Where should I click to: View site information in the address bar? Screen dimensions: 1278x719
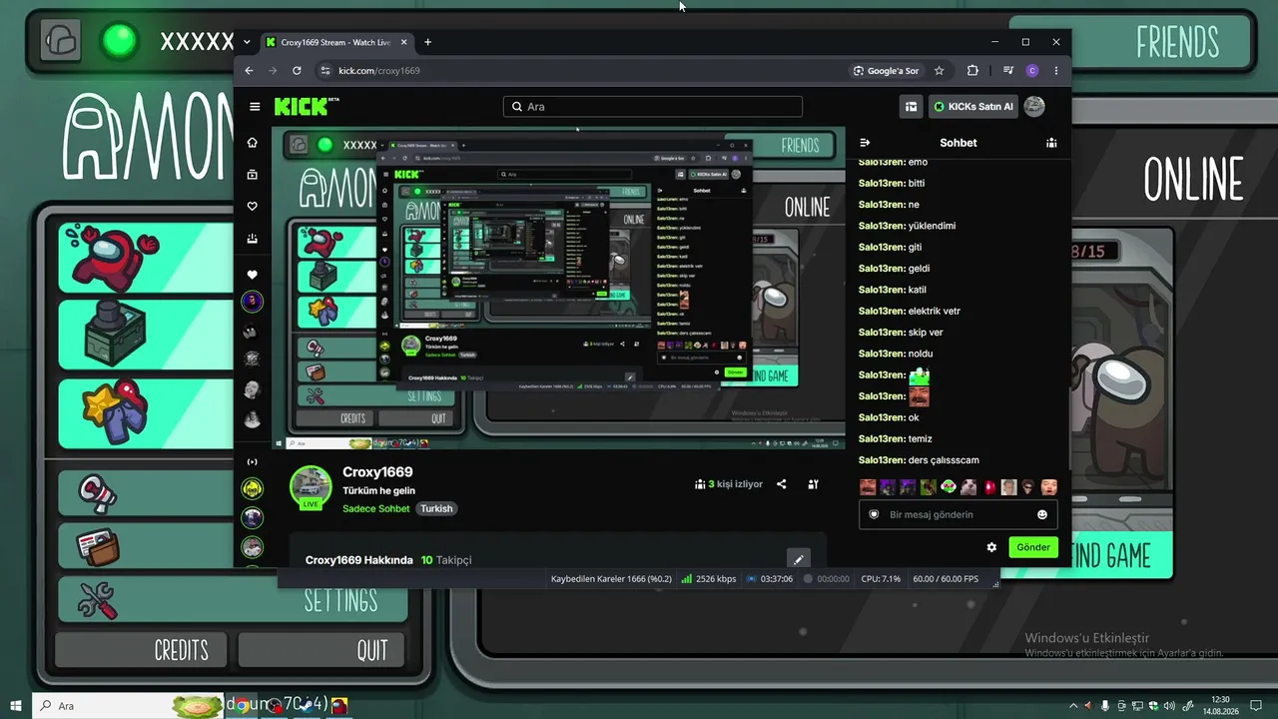pyautogui.click(x=323, y=71)
